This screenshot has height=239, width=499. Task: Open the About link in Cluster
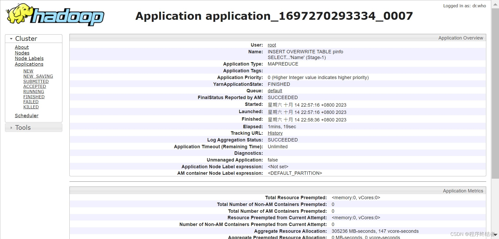click(22, 47)
